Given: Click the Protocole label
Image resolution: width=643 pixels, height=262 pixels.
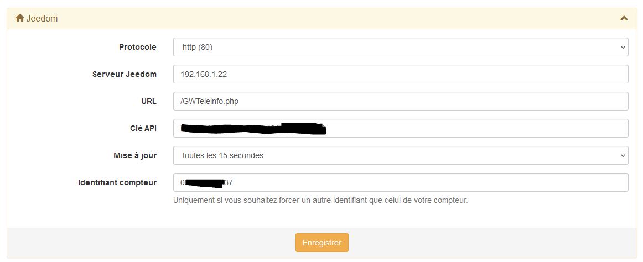Looking at the screenshot, I should 137,47.
